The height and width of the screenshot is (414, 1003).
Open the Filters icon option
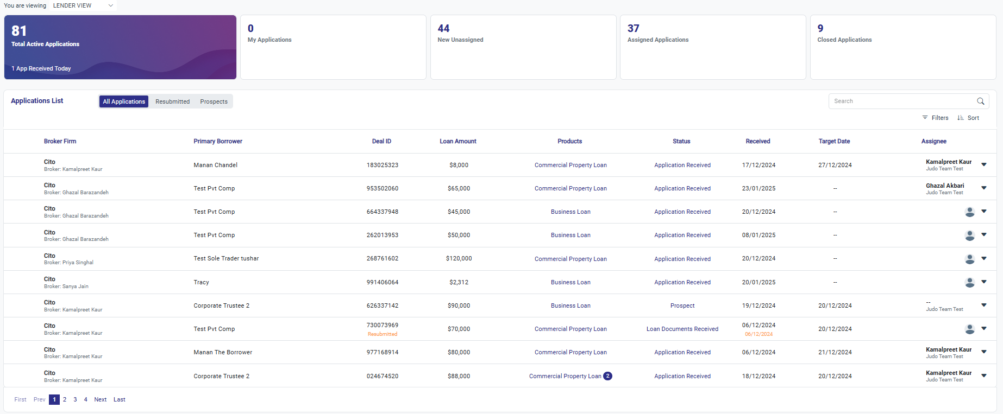(925, 118)
